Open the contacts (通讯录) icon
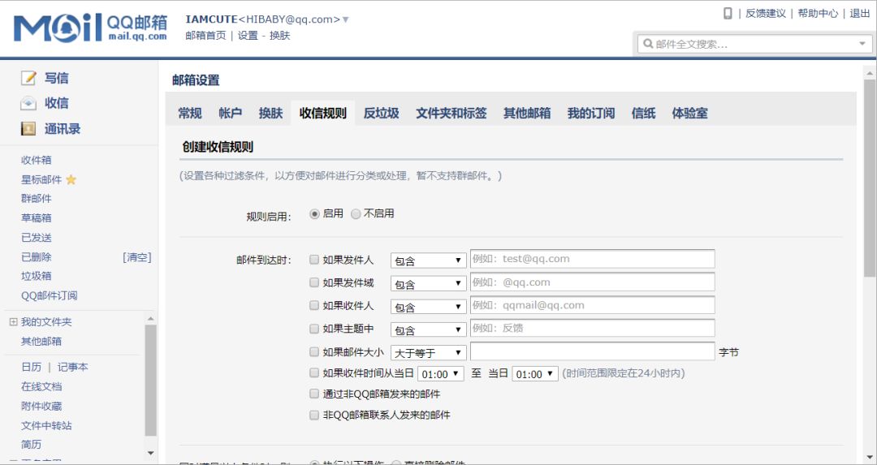This screenshot has width=877, height=465. coord(29,129)
